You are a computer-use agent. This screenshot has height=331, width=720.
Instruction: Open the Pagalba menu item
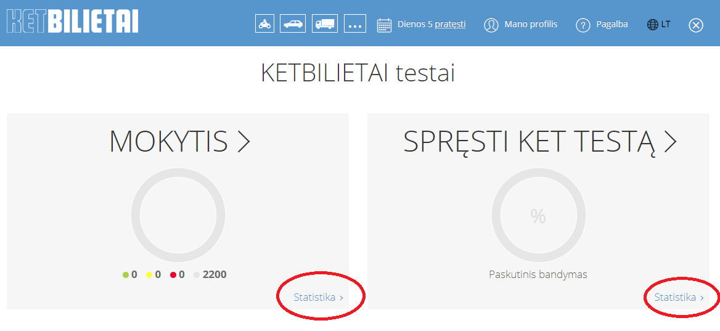[612, 24]
